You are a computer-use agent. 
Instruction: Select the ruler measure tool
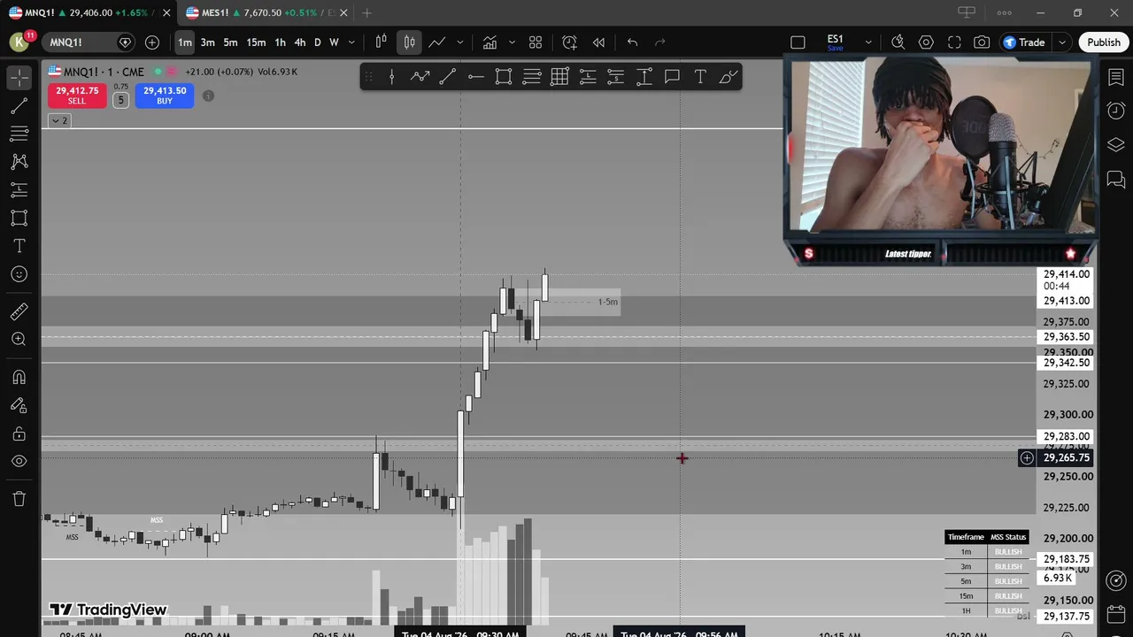[19, 311]
